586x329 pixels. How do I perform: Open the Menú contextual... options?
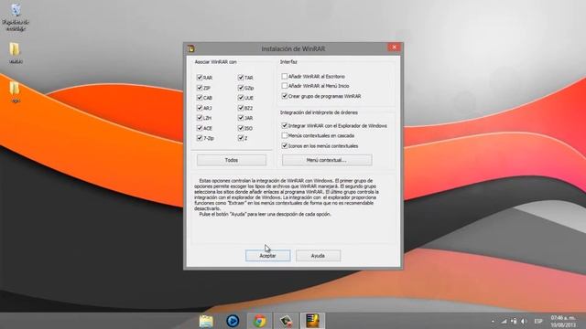[x=327, y=160]
